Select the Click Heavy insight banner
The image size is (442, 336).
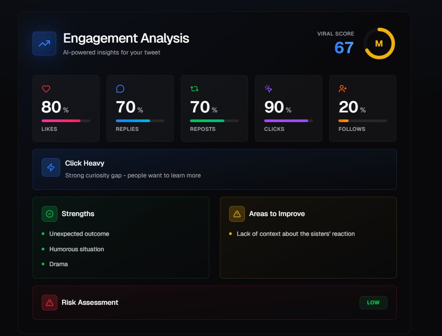215,169
